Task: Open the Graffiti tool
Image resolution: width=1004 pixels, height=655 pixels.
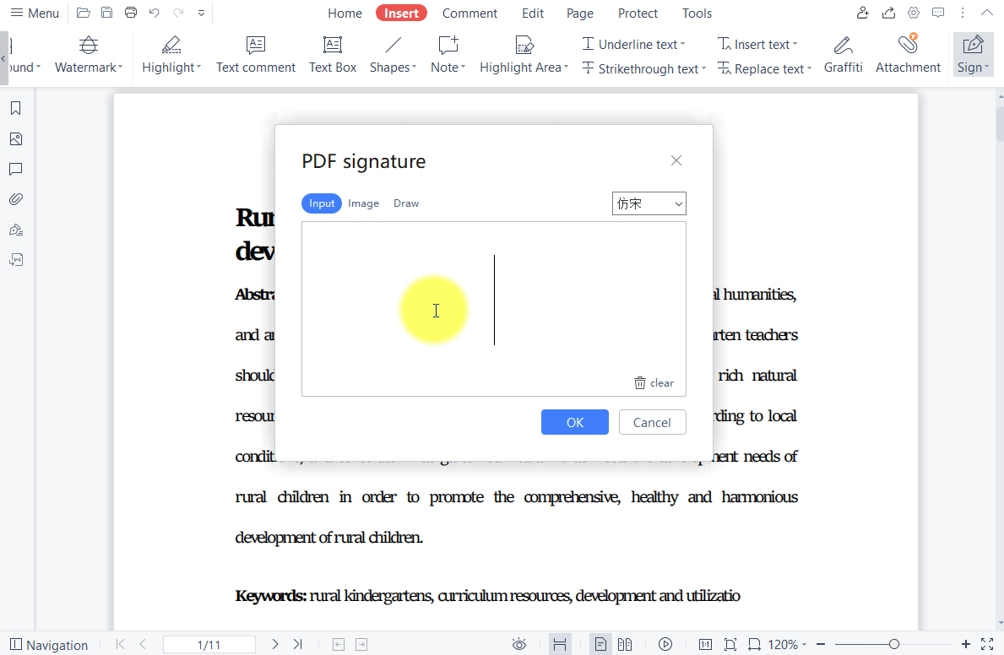Action: (x=843, y=53)
